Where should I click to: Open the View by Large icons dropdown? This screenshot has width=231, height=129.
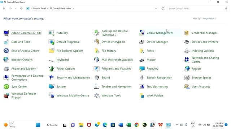(x=209, y=18)
